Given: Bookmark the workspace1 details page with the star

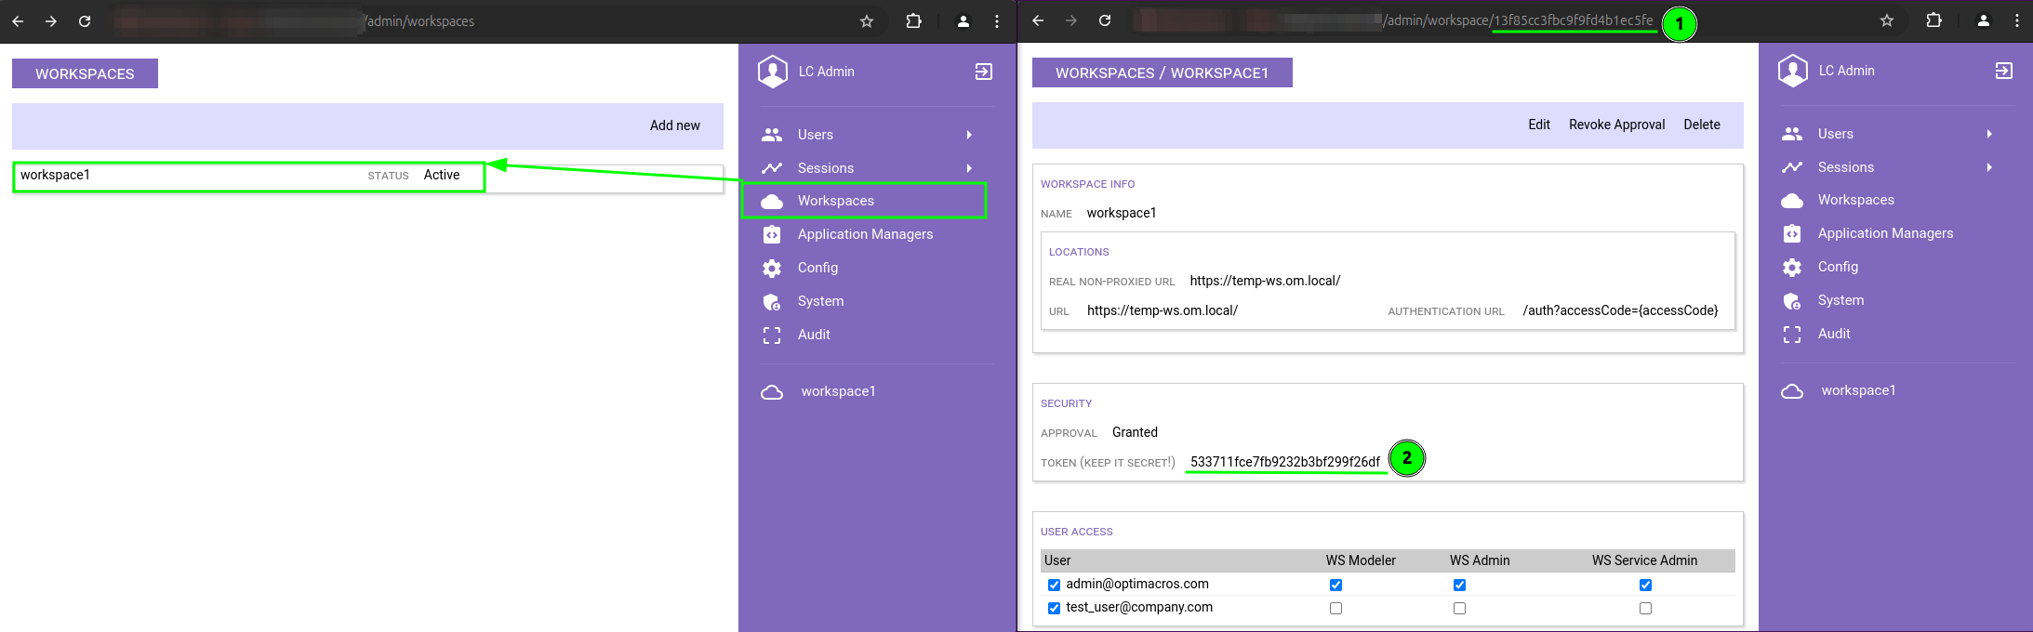Looking at the screenshot, I should point(1887,20).
